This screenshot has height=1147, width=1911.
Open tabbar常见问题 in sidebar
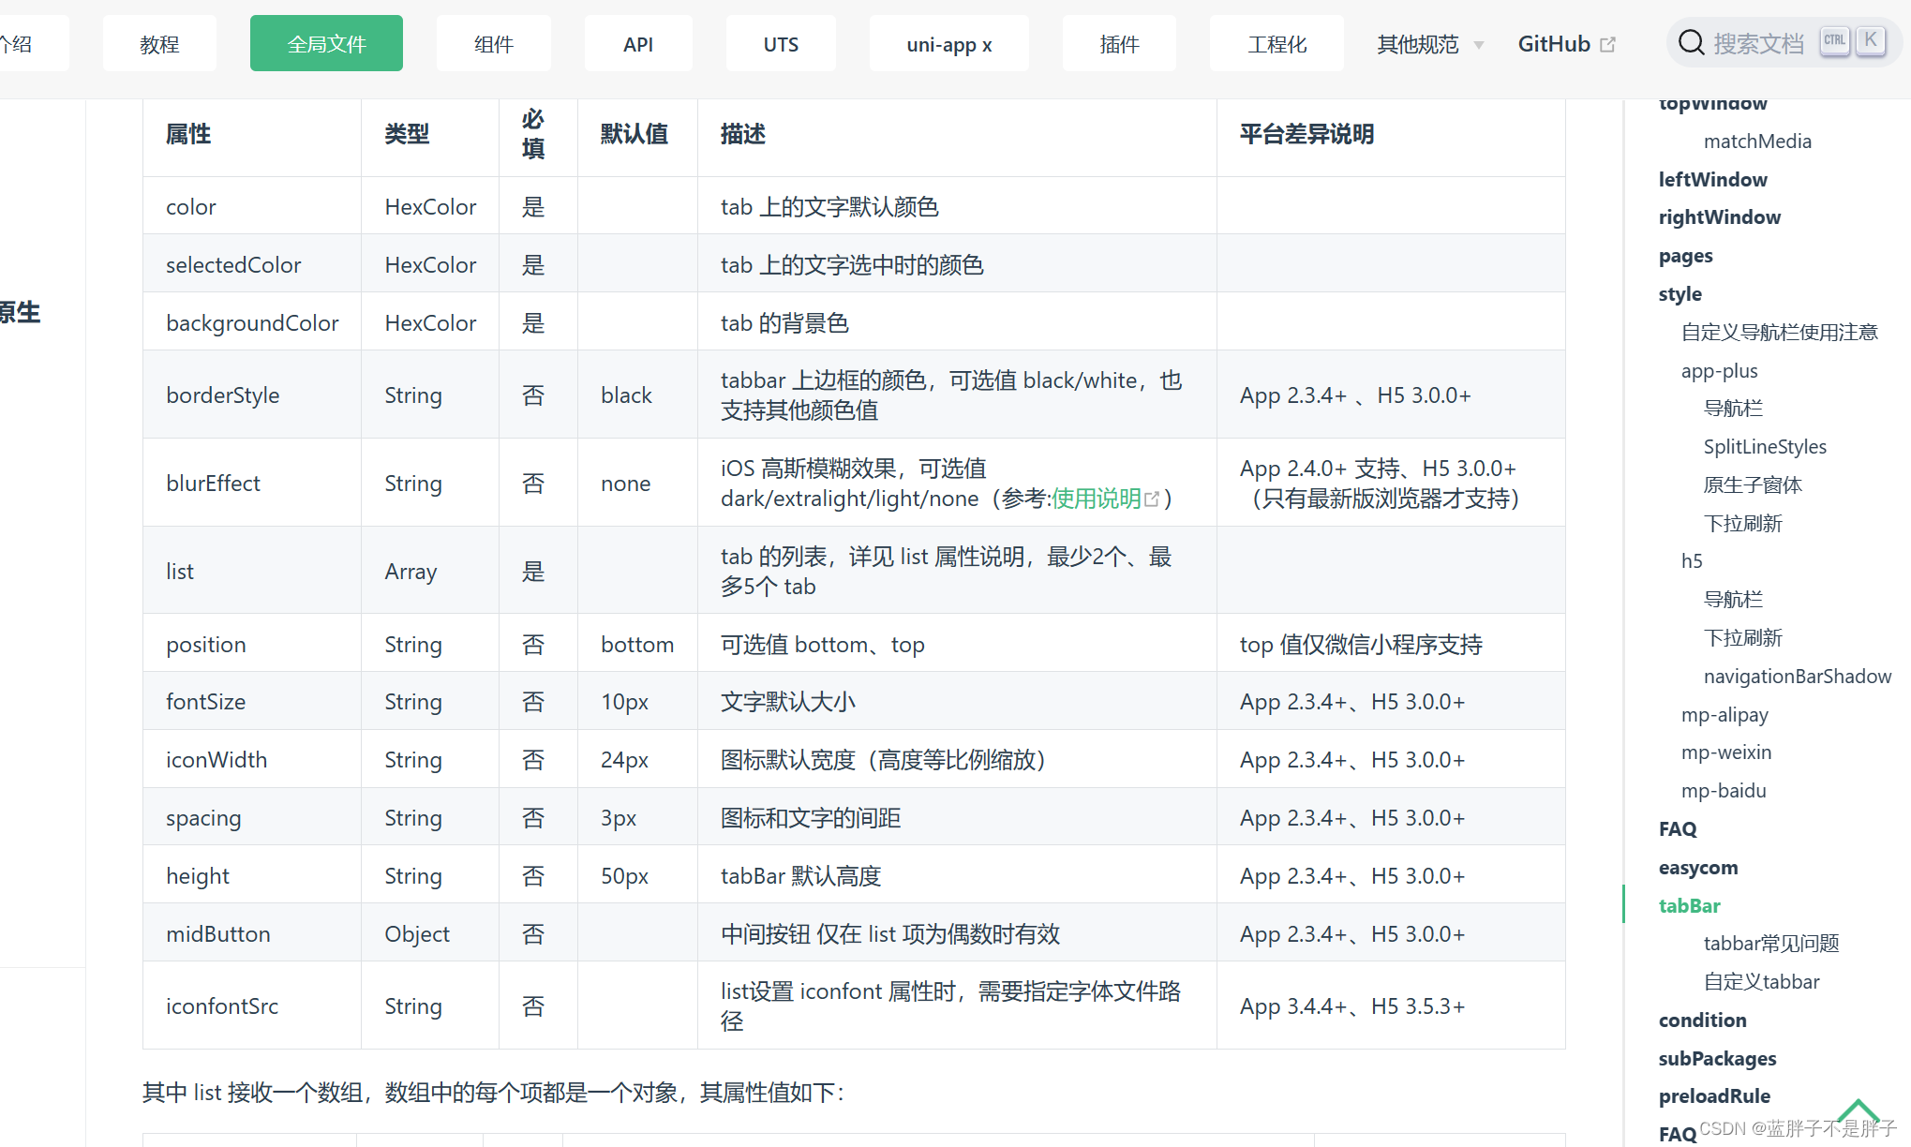pyautogui.click(x=1771, y=944)
